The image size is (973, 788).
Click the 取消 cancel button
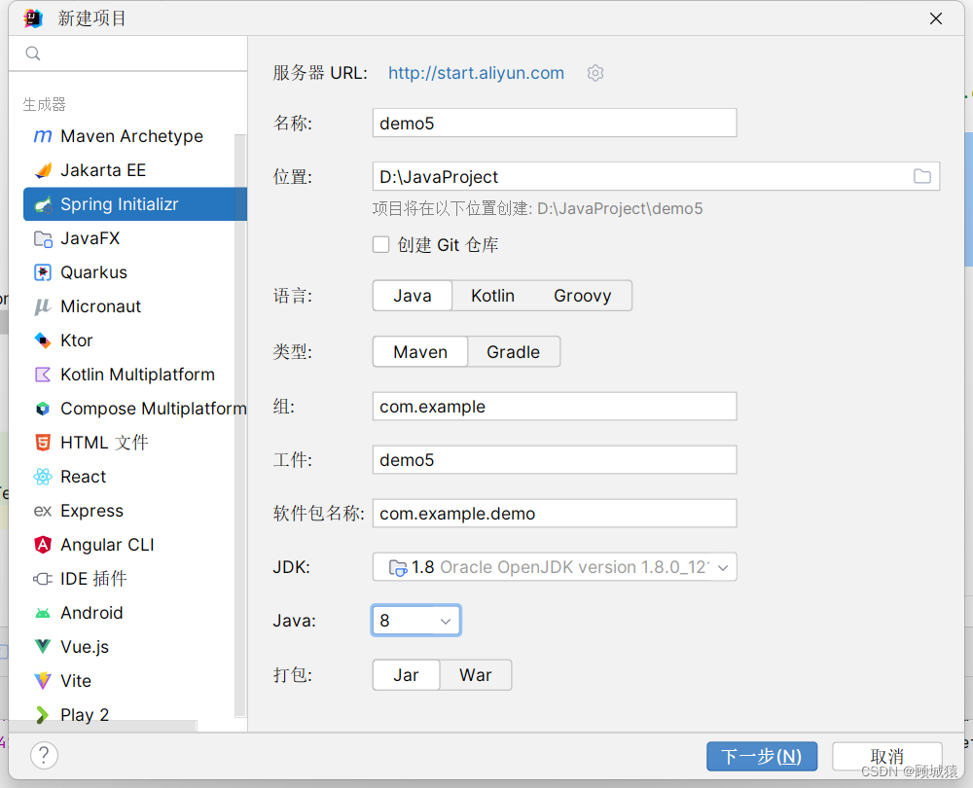886,756
